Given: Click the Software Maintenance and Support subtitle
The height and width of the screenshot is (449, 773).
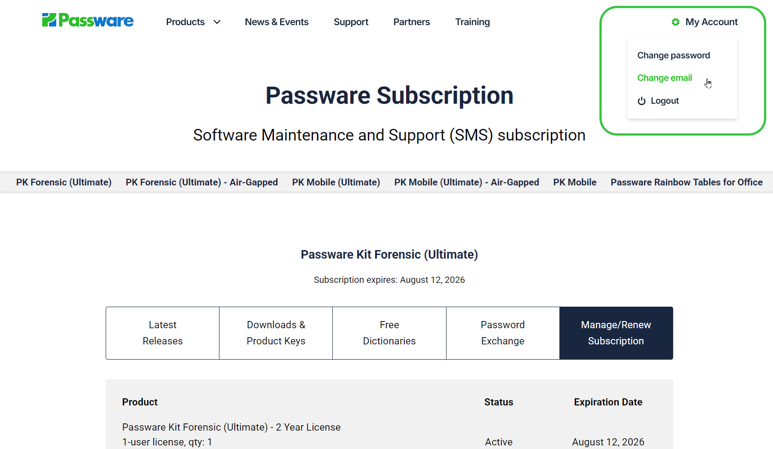Looking at the screenshot, I should 389,135.
